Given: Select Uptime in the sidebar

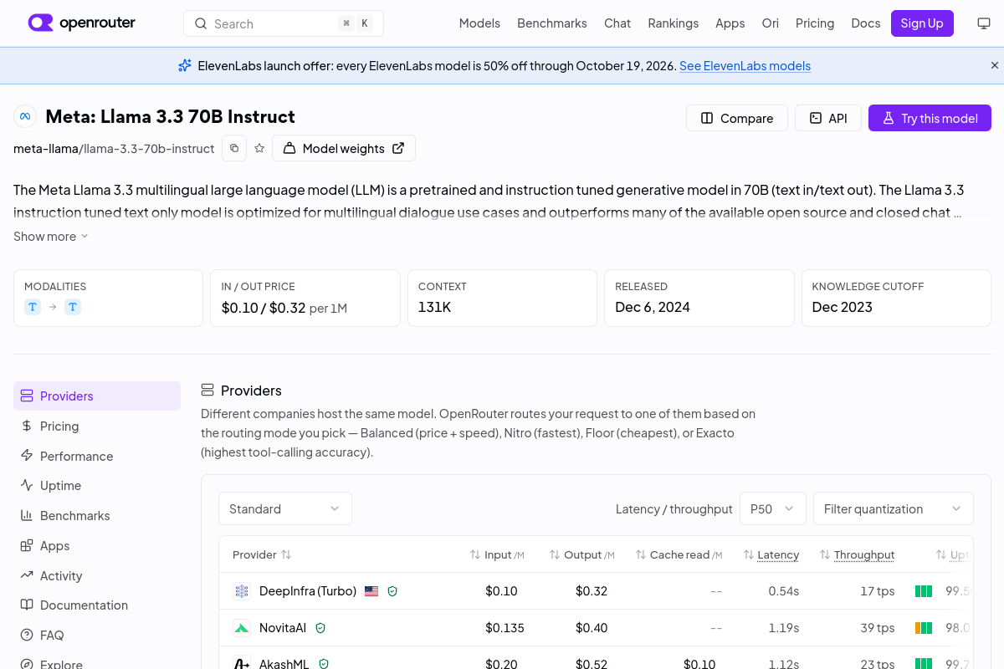Looking at the screenshot, I should [97, 485].
